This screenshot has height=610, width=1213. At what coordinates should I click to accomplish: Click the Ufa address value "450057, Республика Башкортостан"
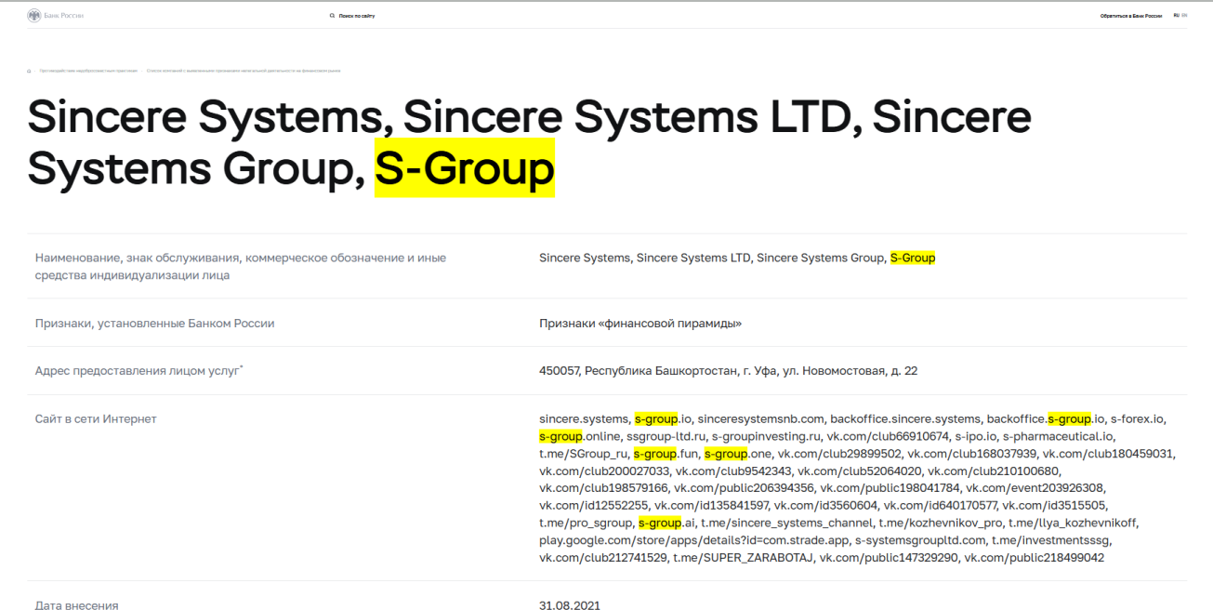(728, 371)
